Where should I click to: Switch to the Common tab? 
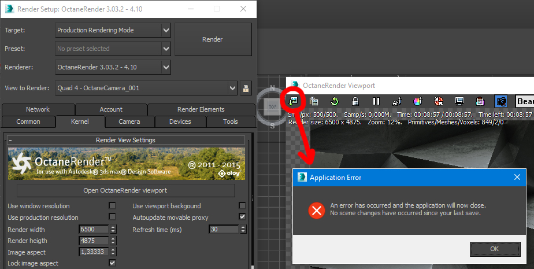click(28, 121)
